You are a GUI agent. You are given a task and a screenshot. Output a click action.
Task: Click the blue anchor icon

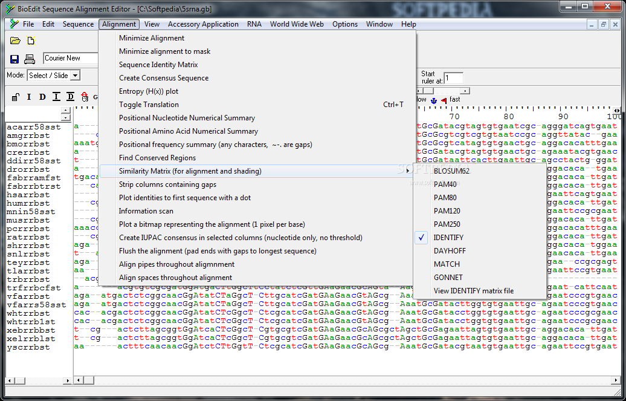point(434,101)
